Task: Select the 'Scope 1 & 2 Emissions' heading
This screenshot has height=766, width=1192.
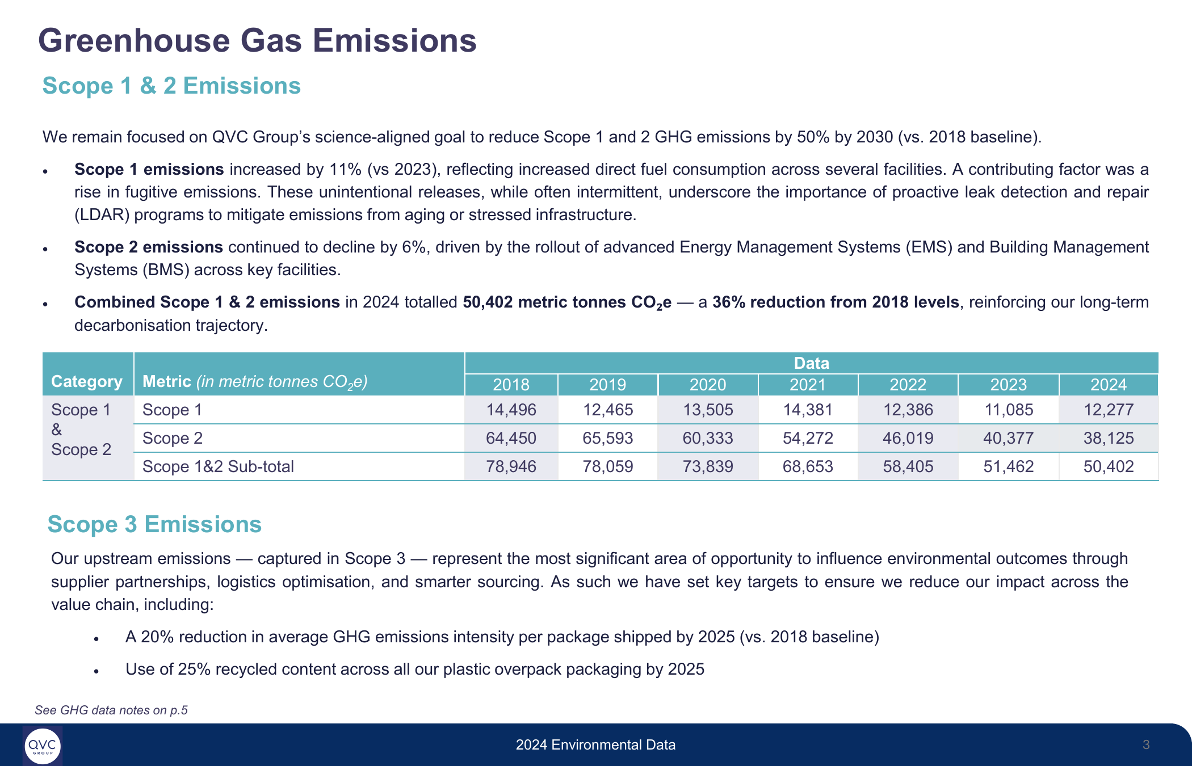Action: (x=171, y=86)
